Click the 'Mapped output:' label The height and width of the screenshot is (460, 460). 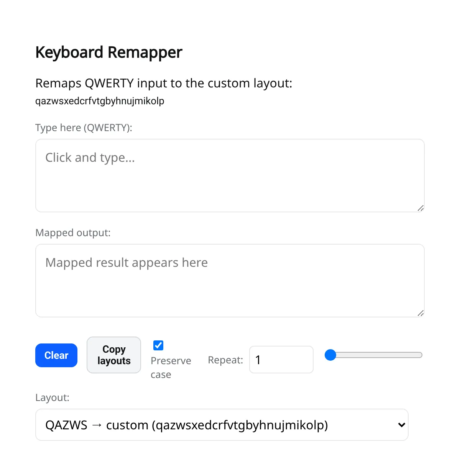tap(73, 233)
